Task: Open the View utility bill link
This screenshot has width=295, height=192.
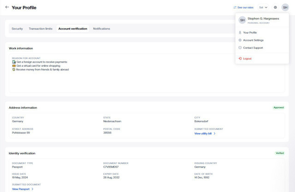Action: tap(203, 134)
